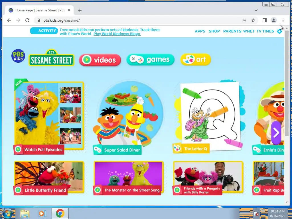Viewport: 292px width, 219px height.
Task: Open the Windows Start button
Action: pos(7,213)
